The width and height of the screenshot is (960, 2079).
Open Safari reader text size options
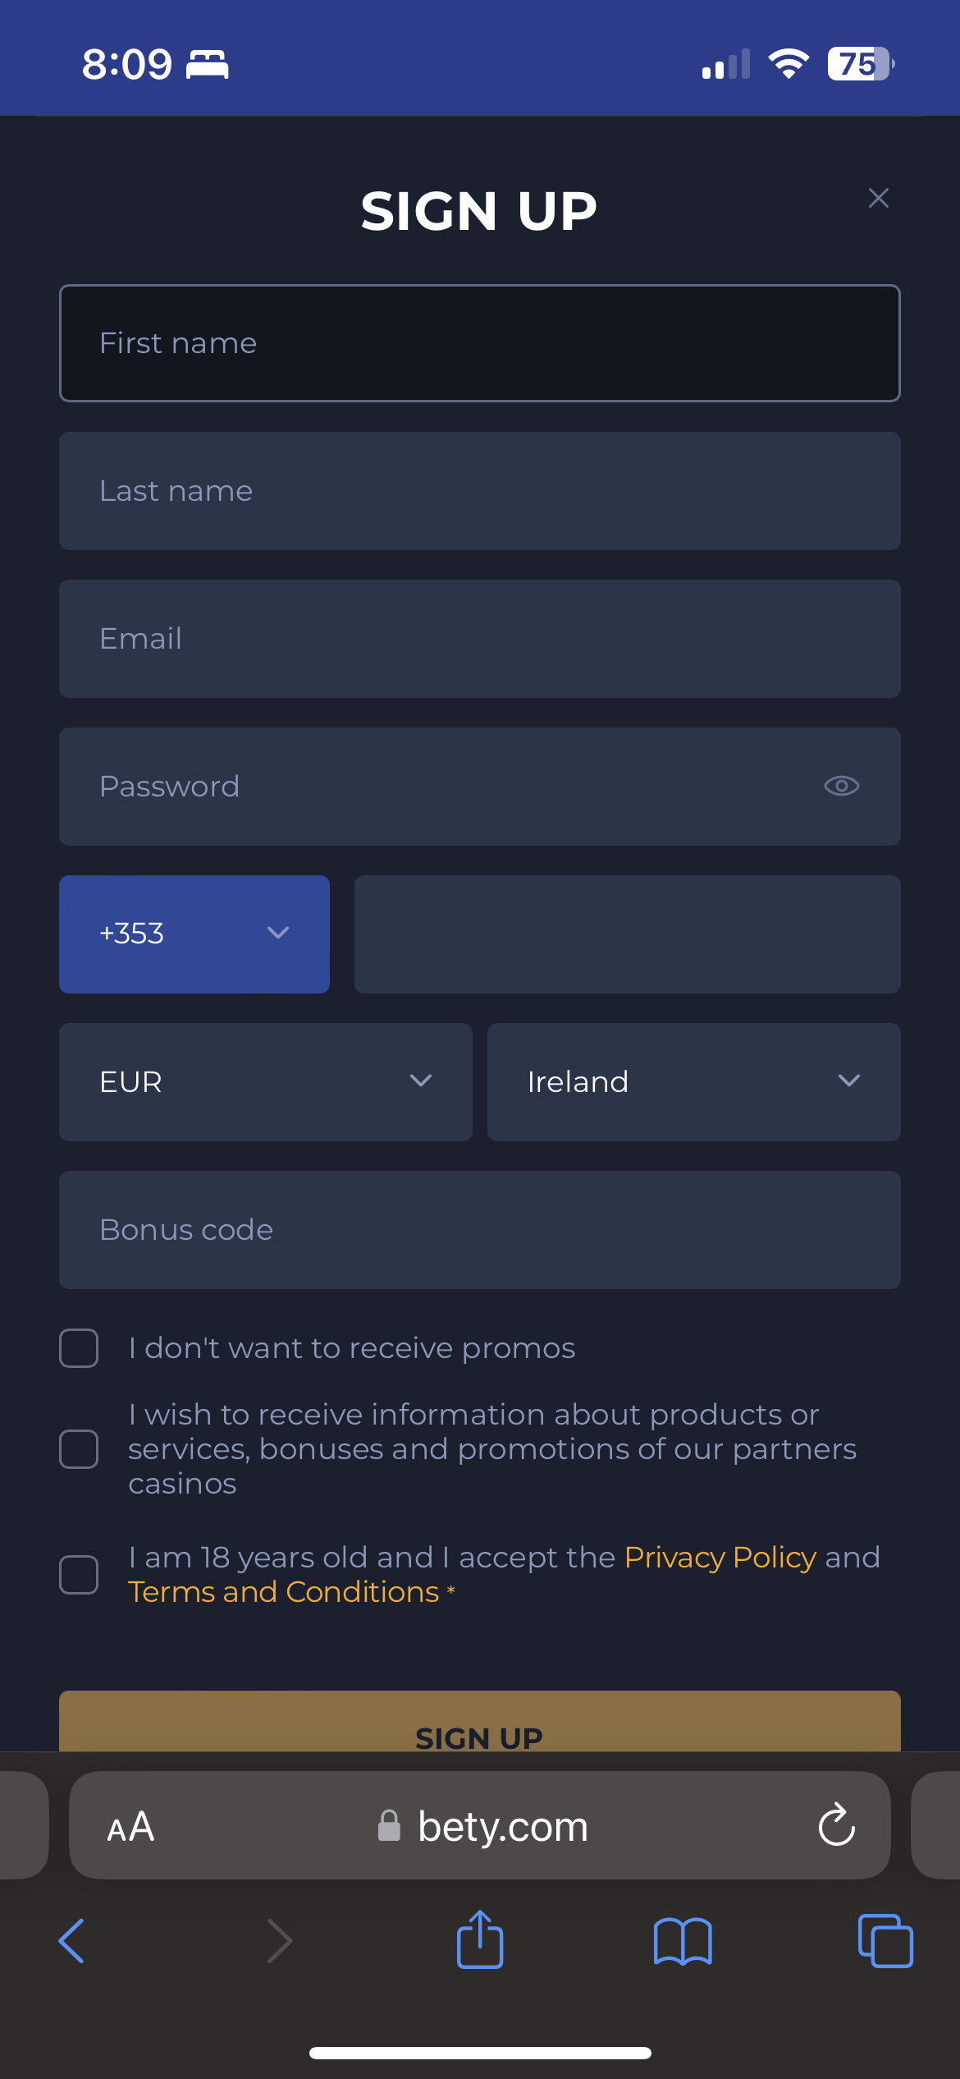click(130, 1827)
